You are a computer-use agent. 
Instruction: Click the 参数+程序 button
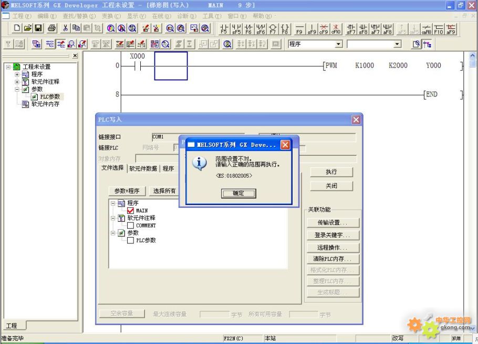click(127, 191)
